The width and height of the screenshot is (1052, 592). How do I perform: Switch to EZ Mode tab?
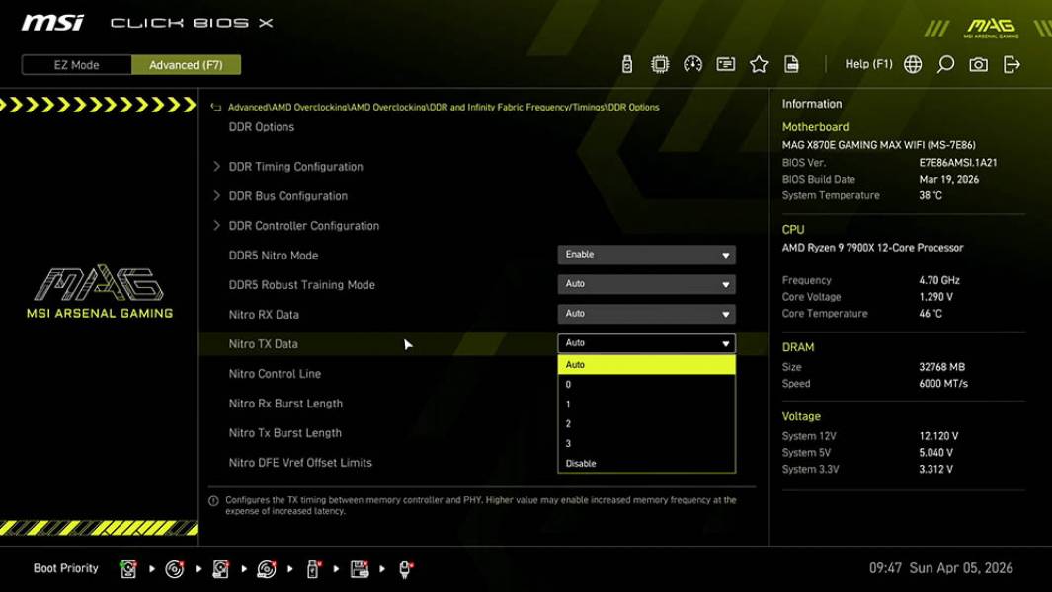click(75, 64)
